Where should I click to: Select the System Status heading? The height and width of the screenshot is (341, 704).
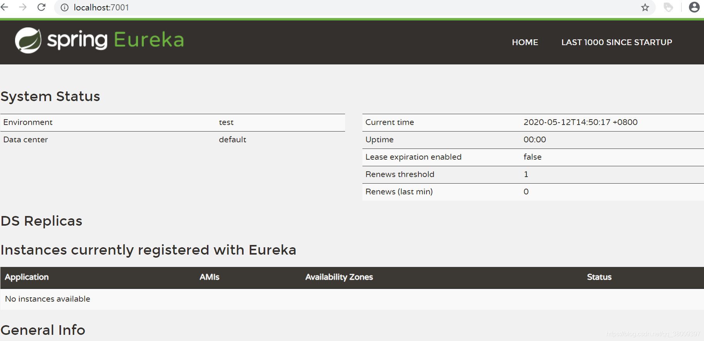pyautogui.click(x=50, y=96)
